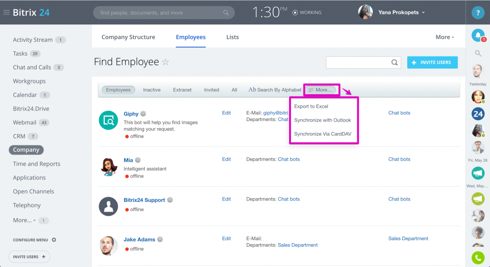Image resolution: width=490 pixels, height=267 pixels.
Task: Open Webmail in left sidebar
Action: (24, 122)
